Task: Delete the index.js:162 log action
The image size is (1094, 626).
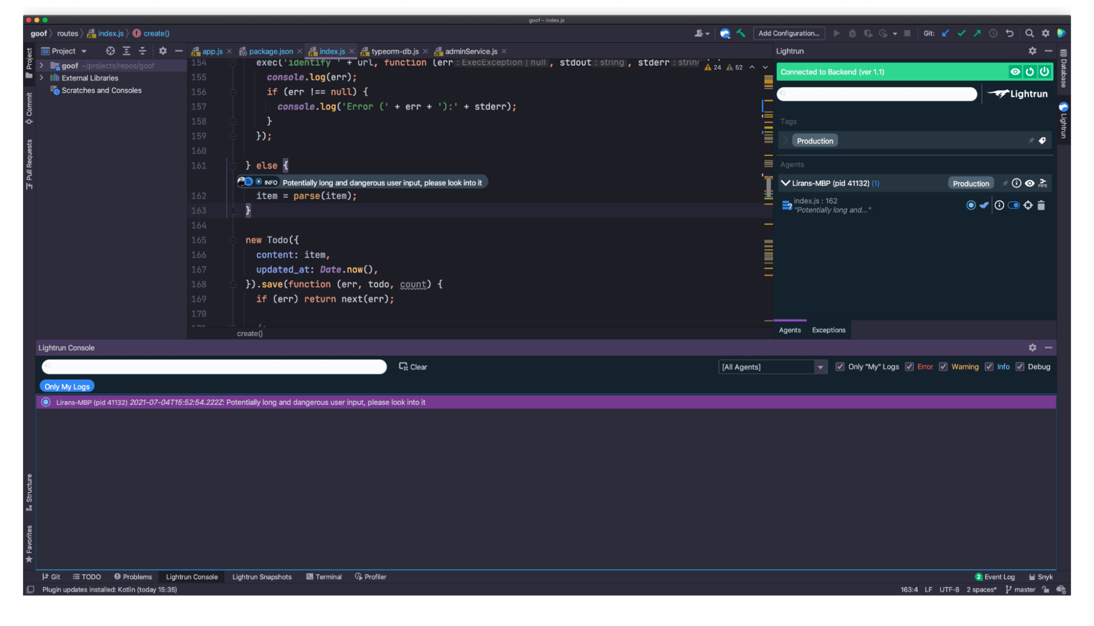Action: (x=1041, y=205)
